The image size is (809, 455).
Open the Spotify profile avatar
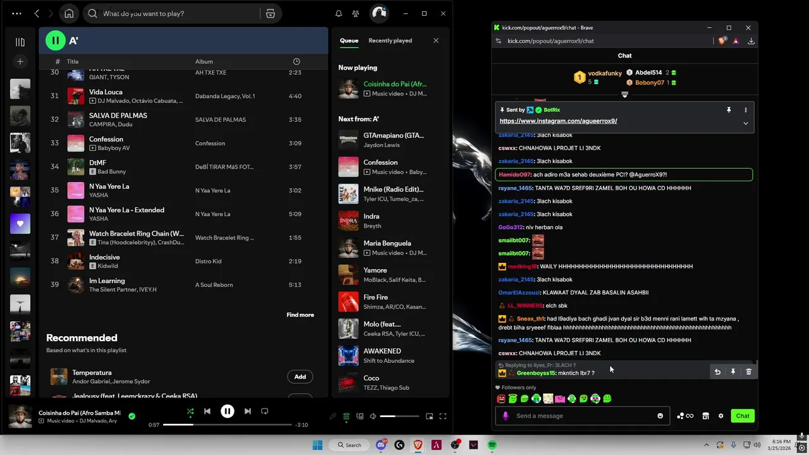click(379, 13)
